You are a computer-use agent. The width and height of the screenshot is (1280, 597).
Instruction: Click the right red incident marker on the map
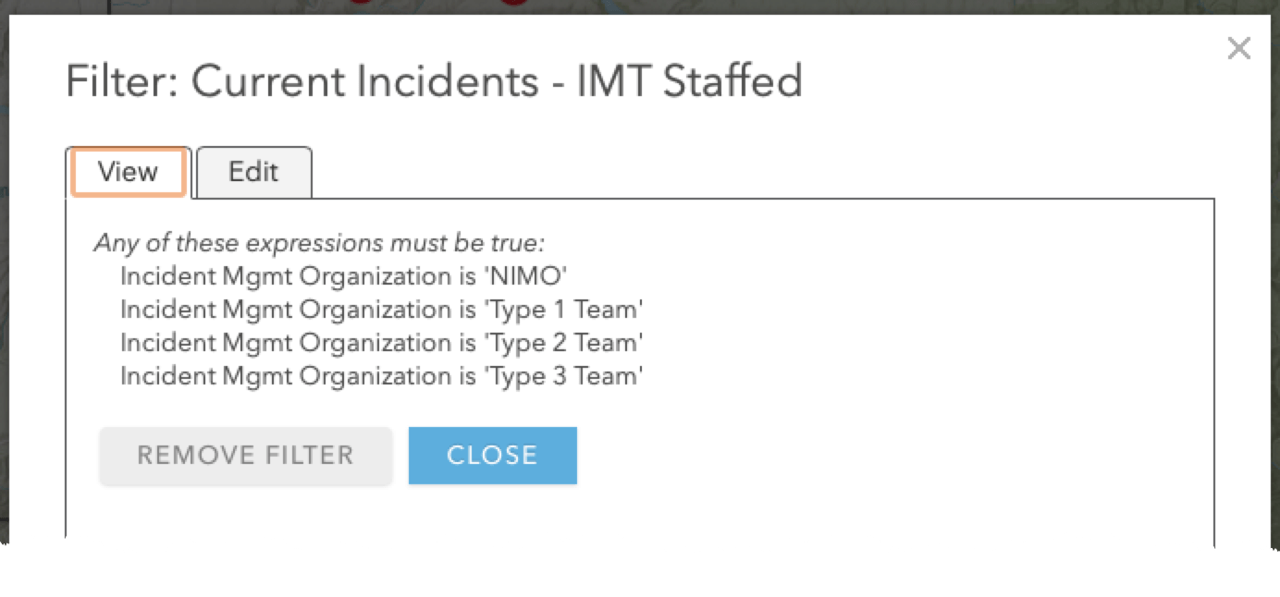[x=514, y=2]
